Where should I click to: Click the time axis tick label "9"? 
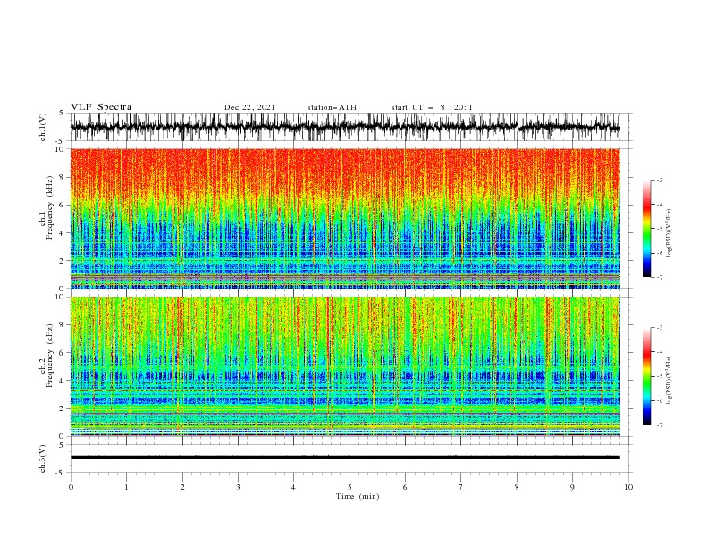coord(572,487)
